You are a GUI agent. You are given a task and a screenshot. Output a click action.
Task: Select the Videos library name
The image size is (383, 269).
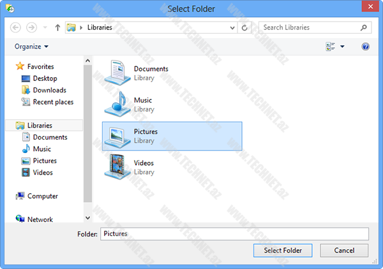(x=144, y=163)
